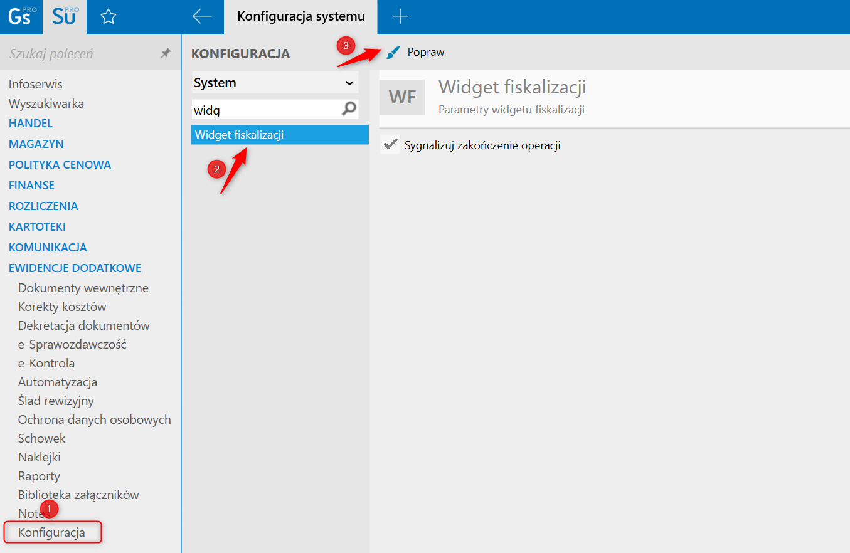This screenshot has width=850, height=553.
Task: Open Dokumenty wewnętrzne
Action: pos(83,288)
